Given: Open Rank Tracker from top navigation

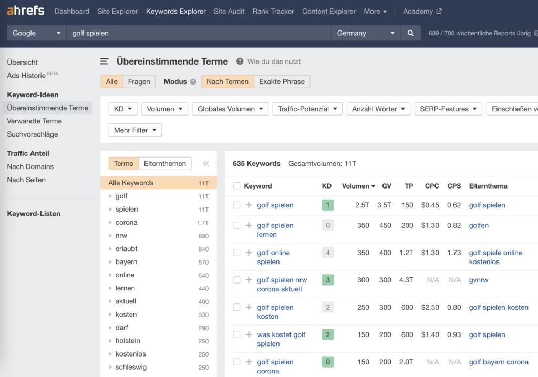Looking at the screenshot, I should (273, 12).
